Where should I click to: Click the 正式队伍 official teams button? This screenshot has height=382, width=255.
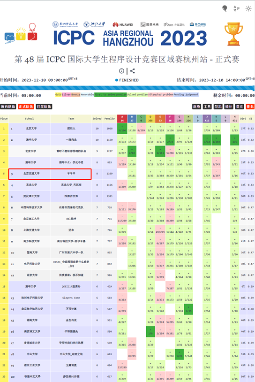(x=26, y=107)
